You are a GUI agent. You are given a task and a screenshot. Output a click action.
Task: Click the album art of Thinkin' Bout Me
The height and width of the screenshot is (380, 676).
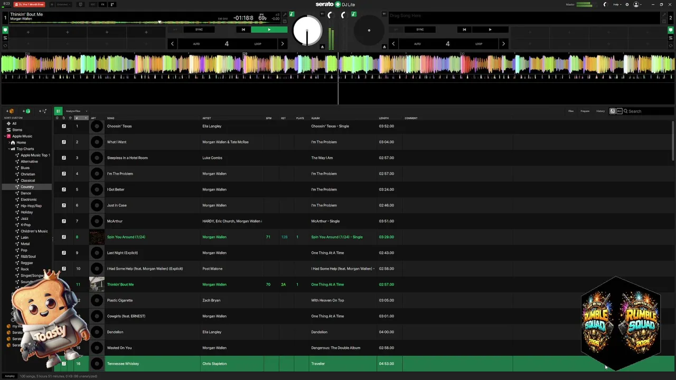pyautogui.click(x=97, y=284)
